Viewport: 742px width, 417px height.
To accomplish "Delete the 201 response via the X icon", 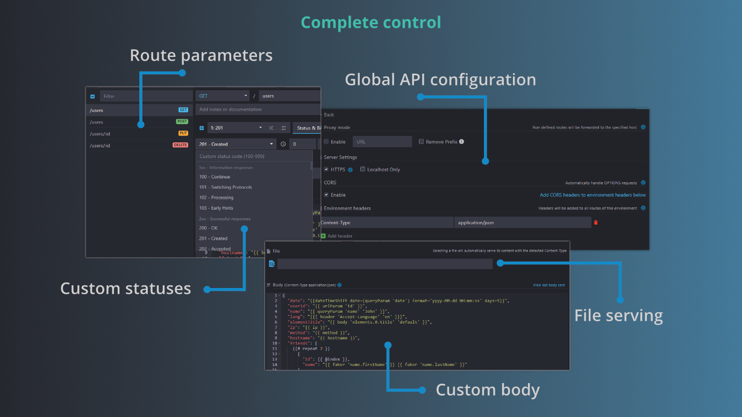I will pos(271,127).
